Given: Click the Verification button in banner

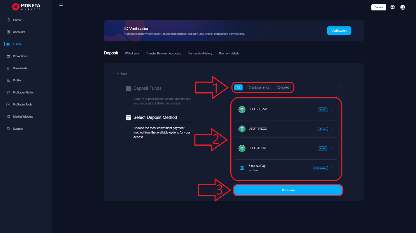Looking at the screenshot, I should tap(339, 31).
